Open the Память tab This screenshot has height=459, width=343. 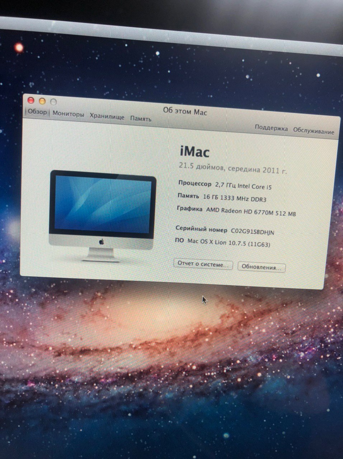pos(141,118)
